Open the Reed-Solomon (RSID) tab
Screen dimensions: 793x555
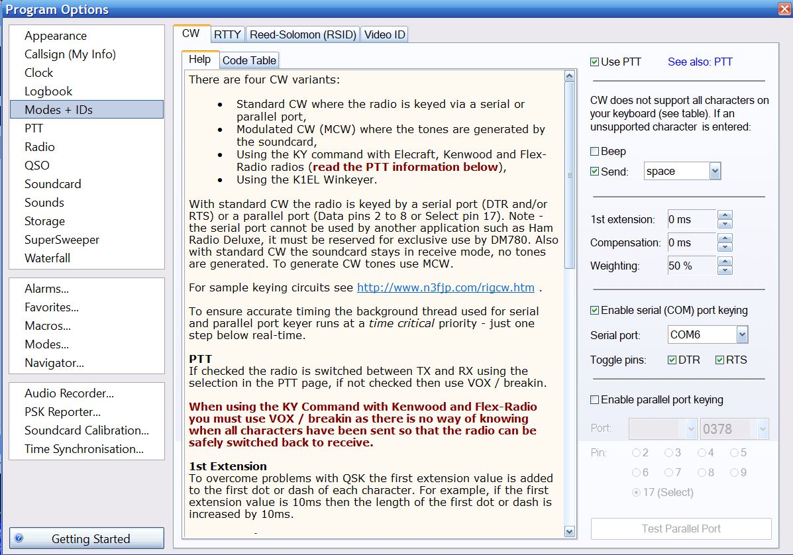[x=303, y=34]
